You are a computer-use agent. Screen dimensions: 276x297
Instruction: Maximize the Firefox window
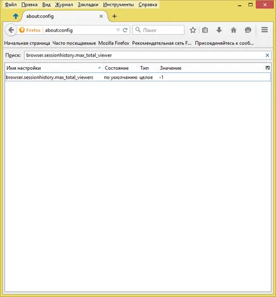(251, 4)
